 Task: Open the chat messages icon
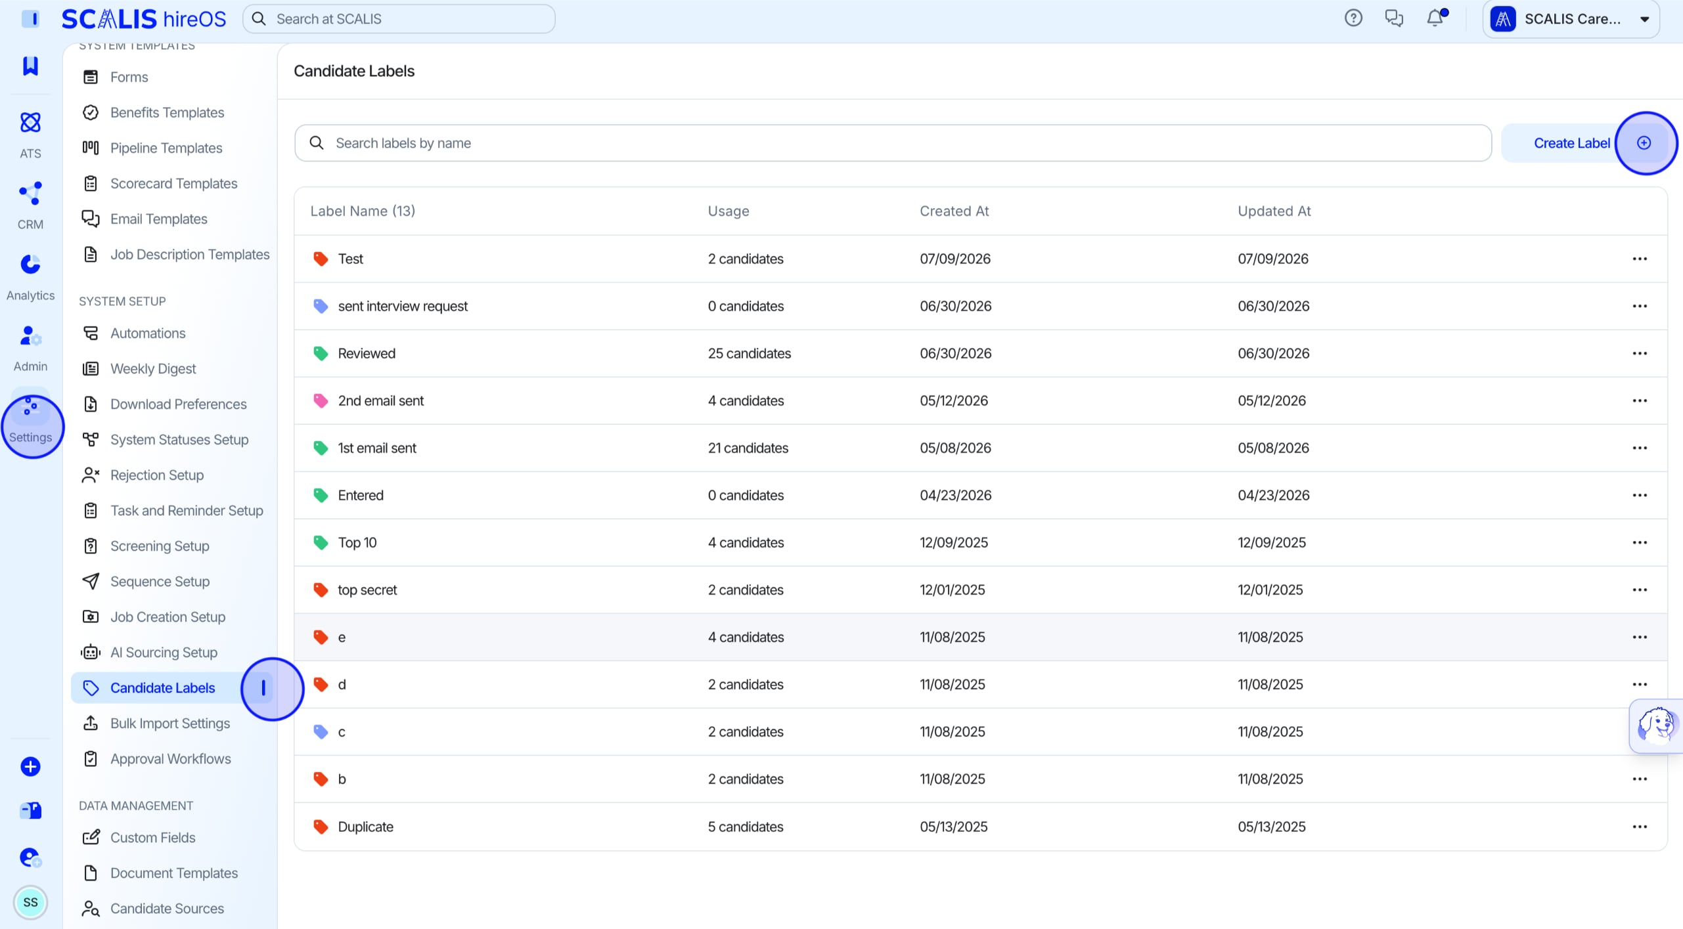coord(1394,18)
